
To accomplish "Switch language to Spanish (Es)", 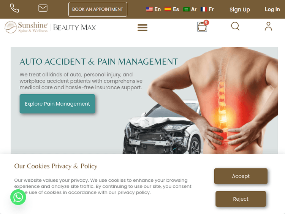I will 172,9.
